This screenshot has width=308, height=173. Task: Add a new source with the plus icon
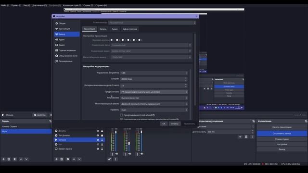[56, 159]
